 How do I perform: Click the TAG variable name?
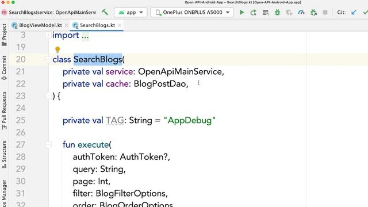click(115, 121)
